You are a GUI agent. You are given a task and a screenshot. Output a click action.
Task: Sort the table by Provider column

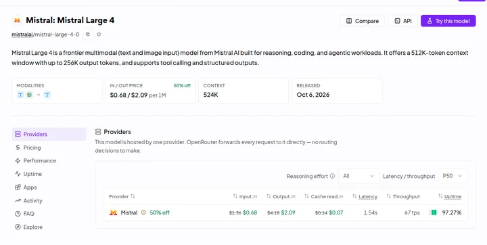(122, 196)
